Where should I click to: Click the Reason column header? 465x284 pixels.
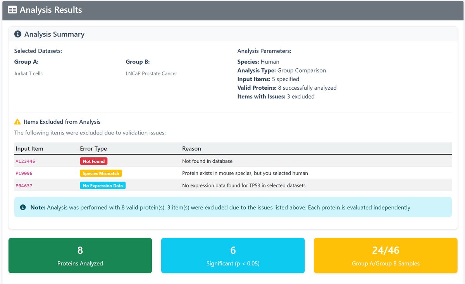pos(191,149)
